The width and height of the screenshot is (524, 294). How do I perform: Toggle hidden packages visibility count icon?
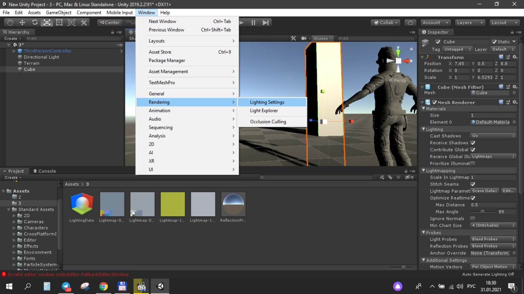click(x=409, y=177)
